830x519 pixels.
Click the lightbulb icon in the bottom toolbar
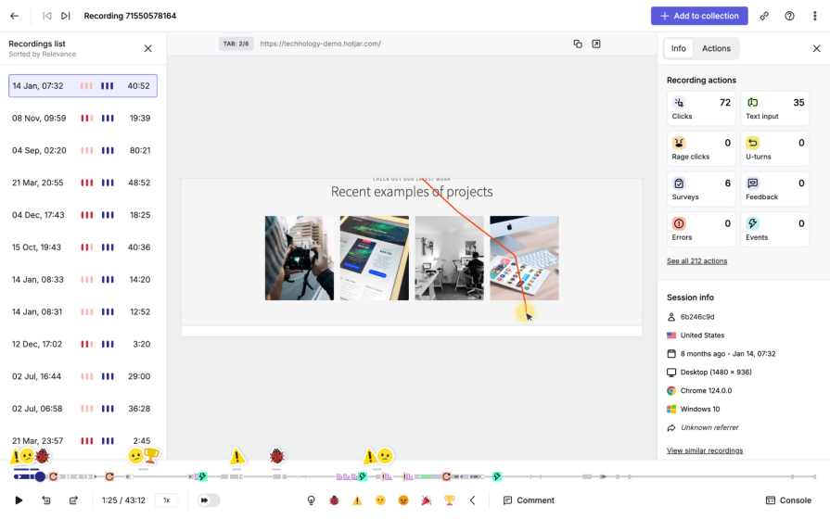pos(312,500)
